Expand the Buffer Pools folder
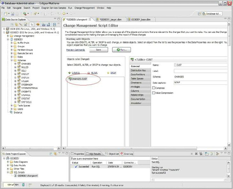Viewport: 233px width, 189px height. click(11, 43)
